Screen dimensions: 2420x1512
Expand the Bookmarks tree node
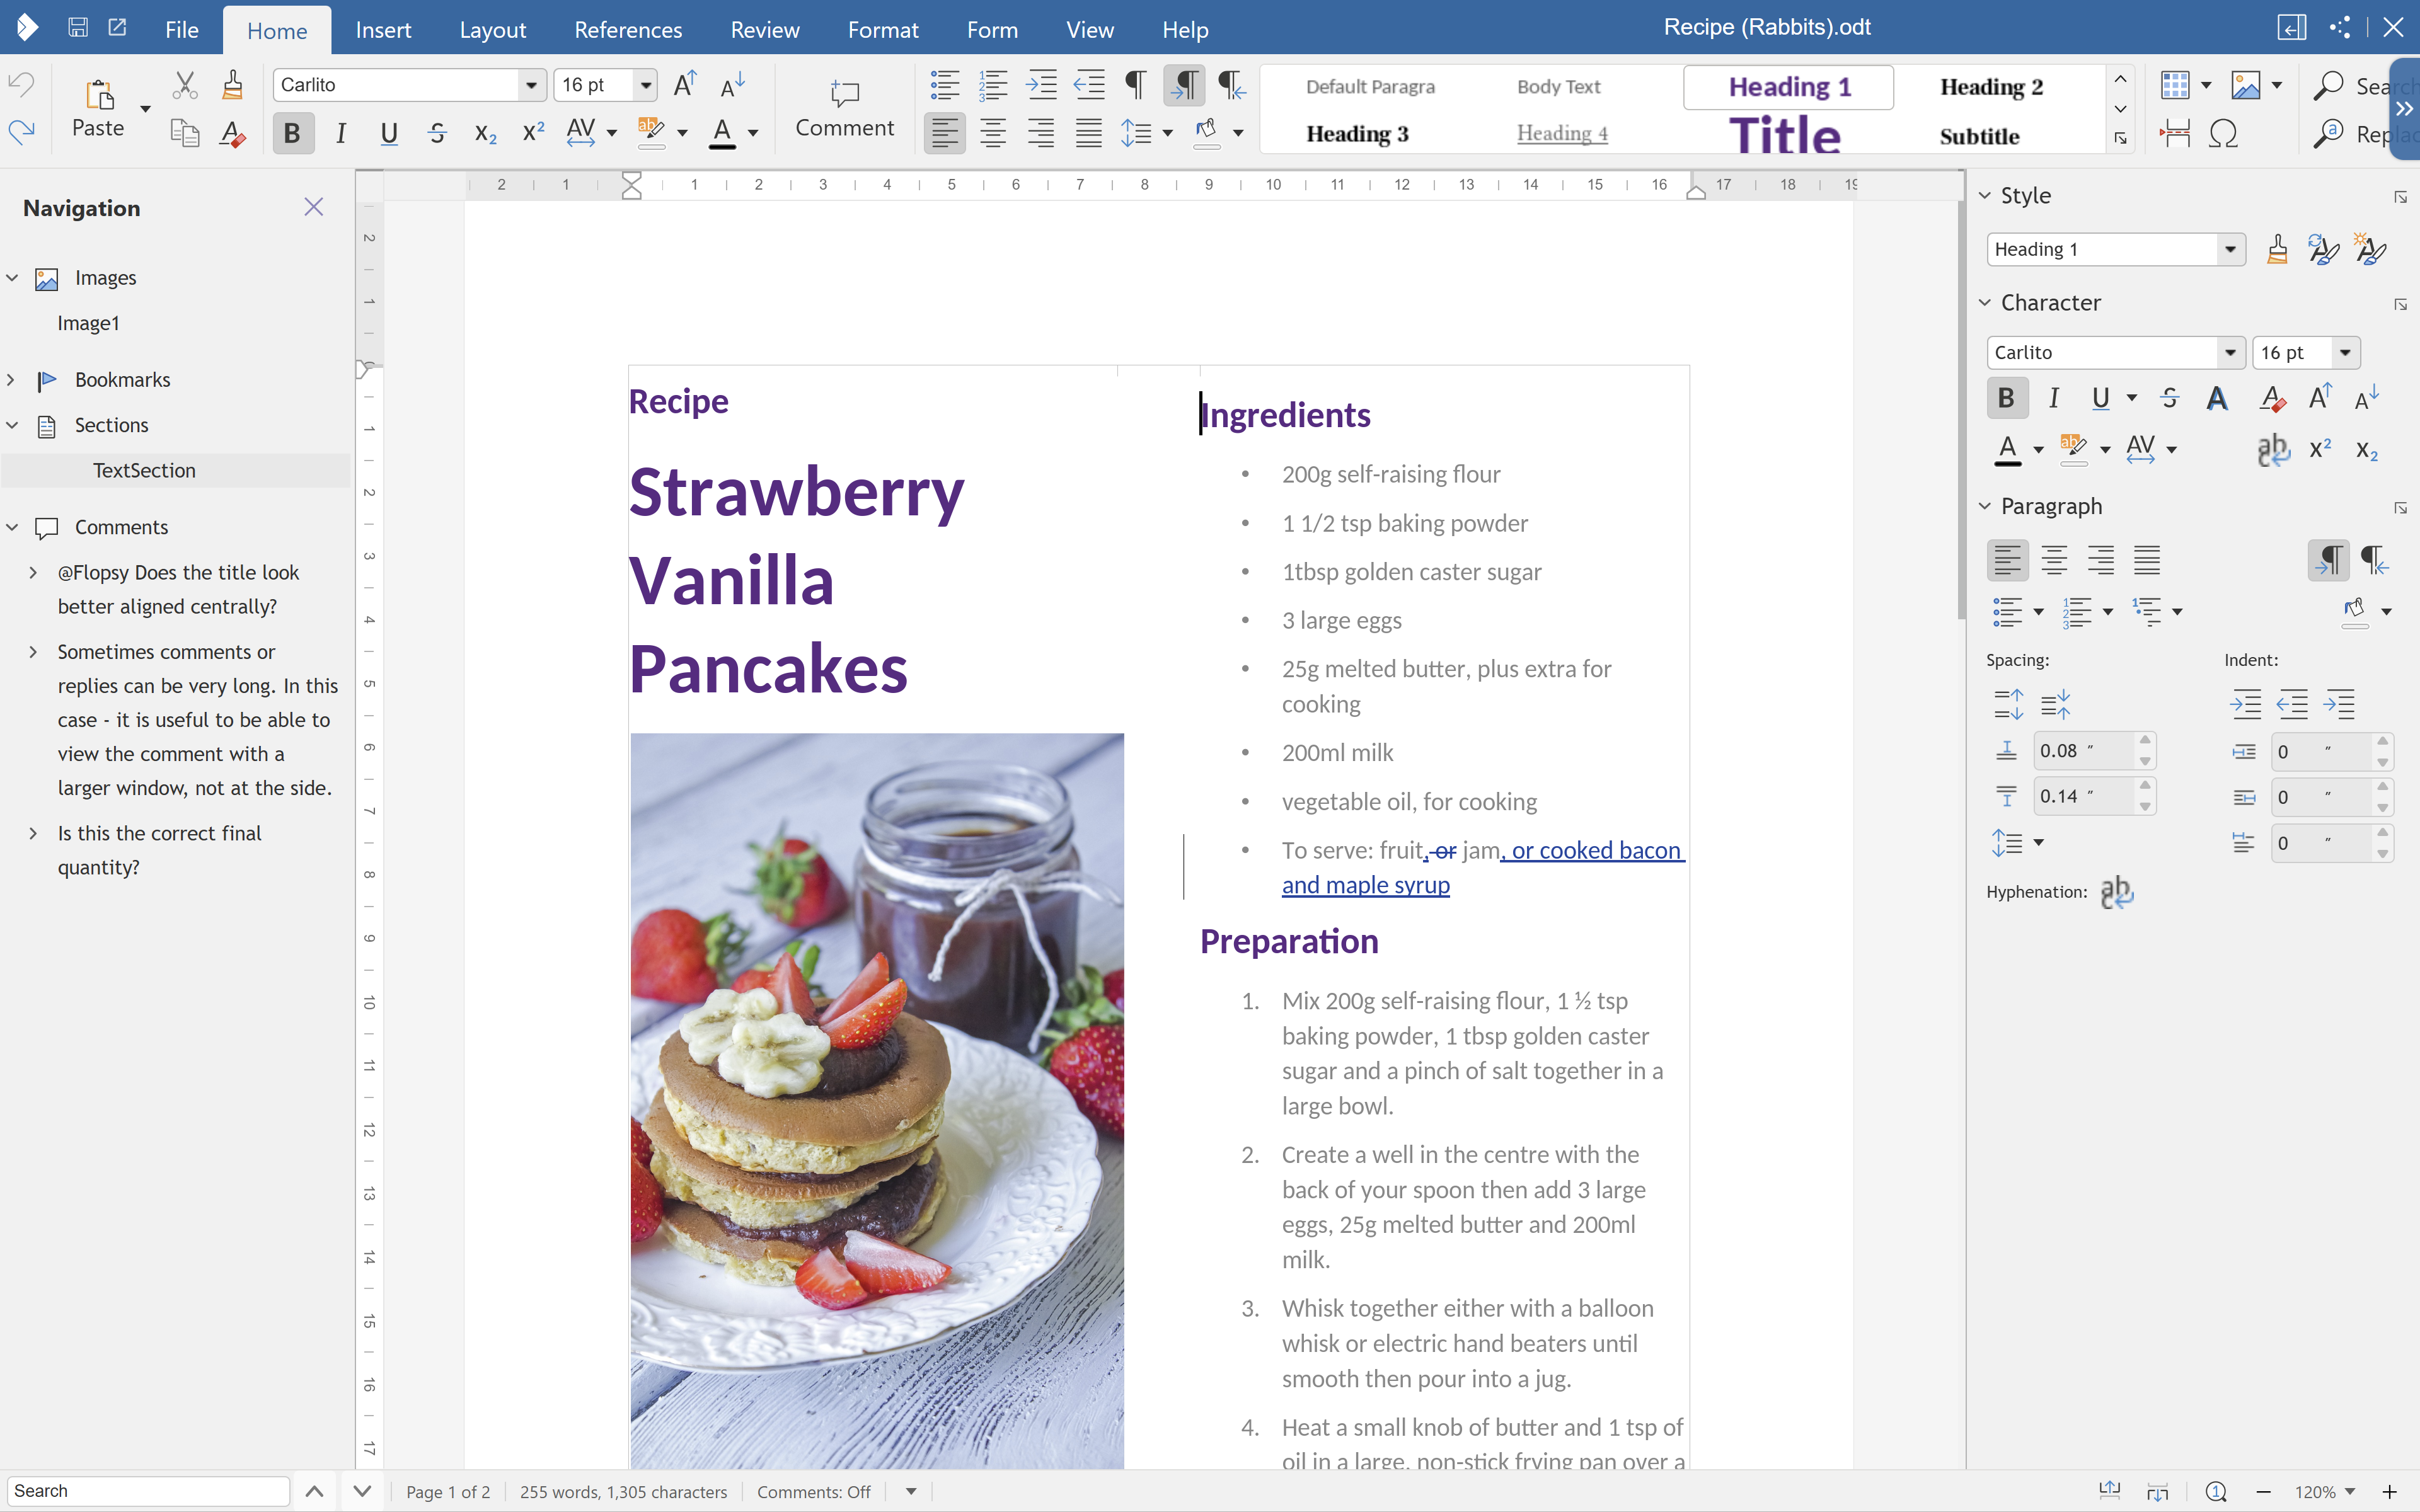[12, 380]
